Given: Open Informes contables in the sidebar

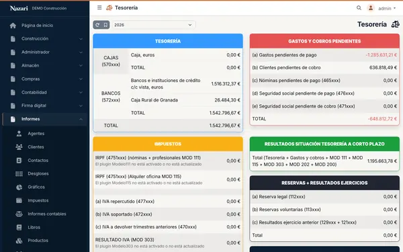Looking at the screenshot, I should click(x=47, y=214).
